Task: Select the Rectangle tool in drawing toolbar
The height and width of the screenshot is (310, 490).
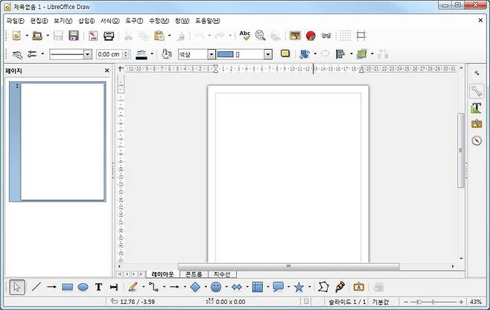Action: 67,286
